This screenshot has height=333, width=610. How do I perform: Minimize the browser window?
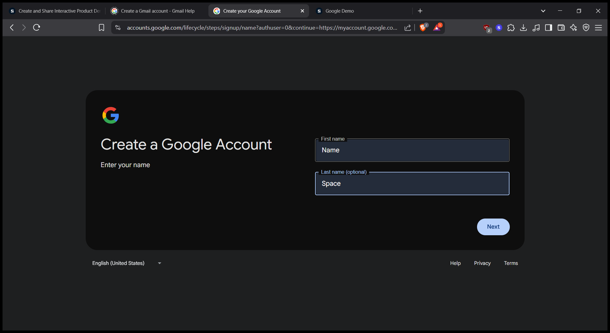tap(560, 11)
